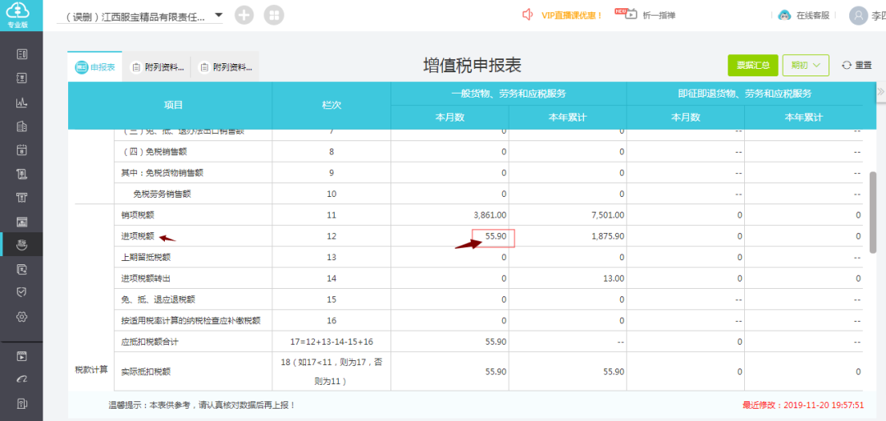Screen dimensions: 886x421
Task: Open 在线客服 online support link
Action: click(x=812, y=16)
